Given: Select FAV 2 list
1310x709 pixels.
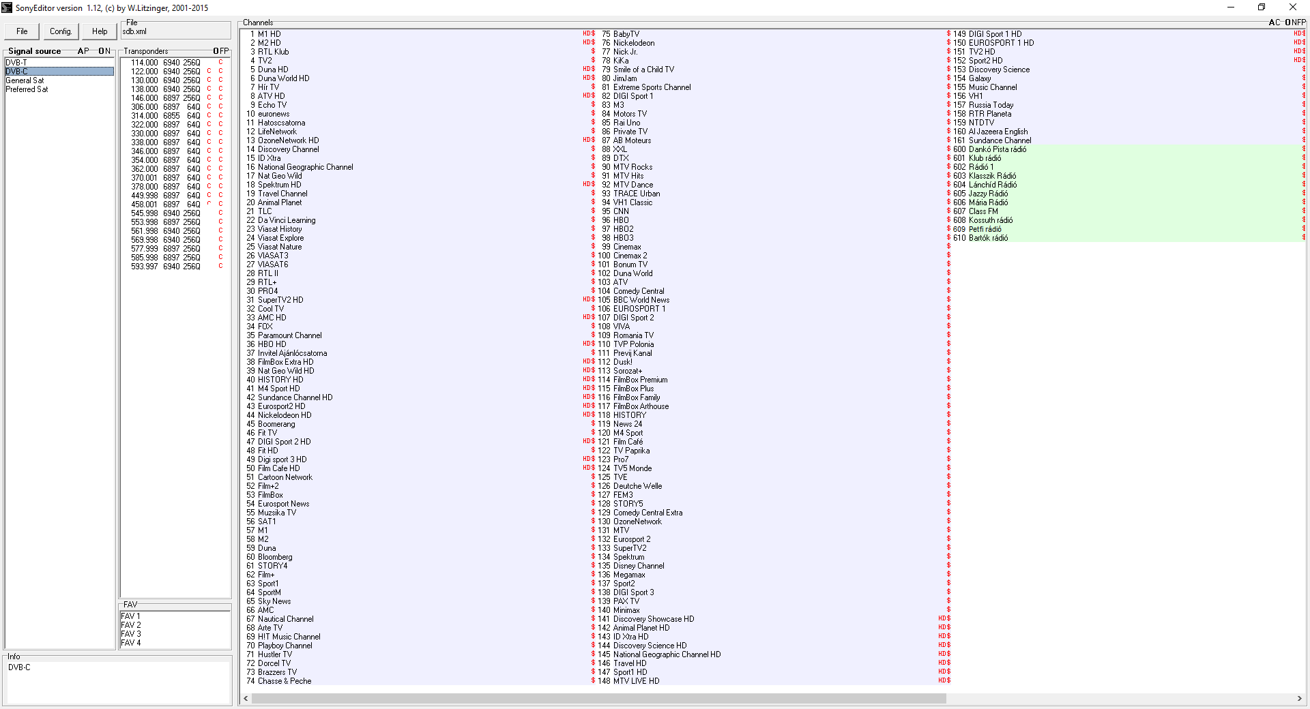Looking at the screenshot, I should pos(175,625).
